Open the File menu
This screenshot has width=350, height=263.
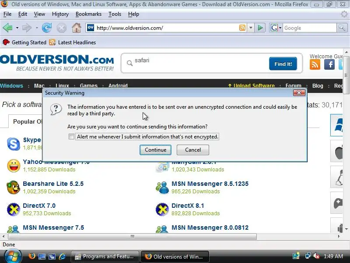pos(7,14)
